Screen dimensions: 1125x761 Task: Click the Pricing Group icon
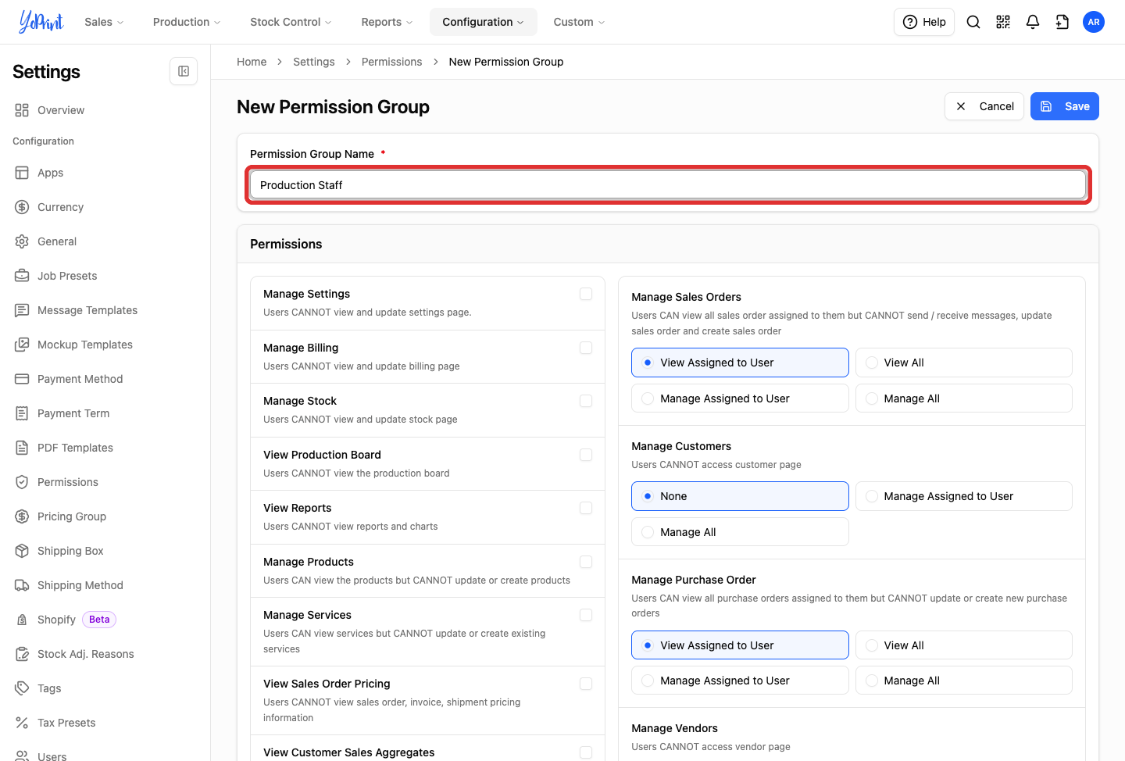coord(22,516)
